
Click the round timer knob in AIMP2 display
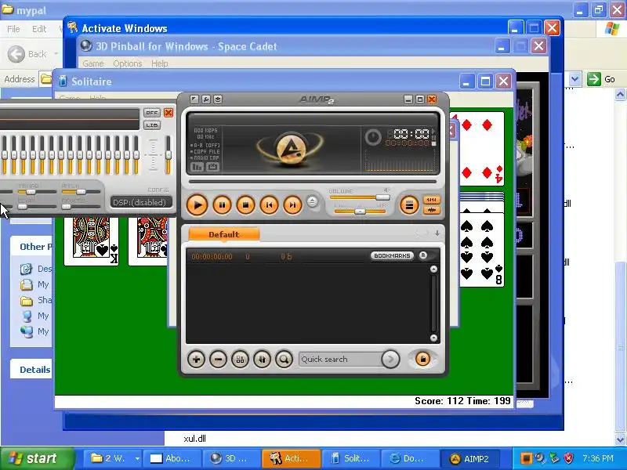pos(373,137)
